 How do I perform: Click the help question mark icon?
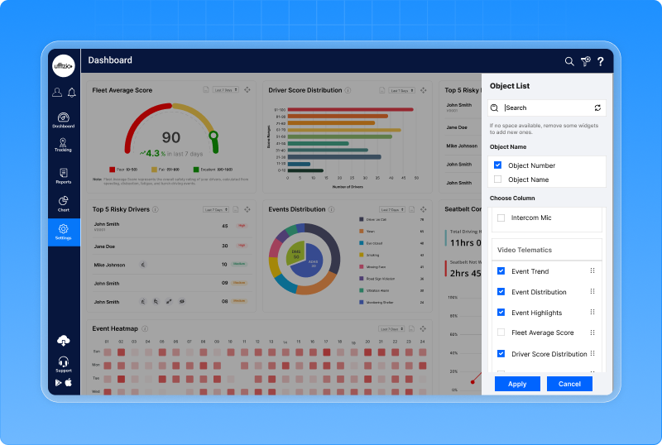coord(600,61)
